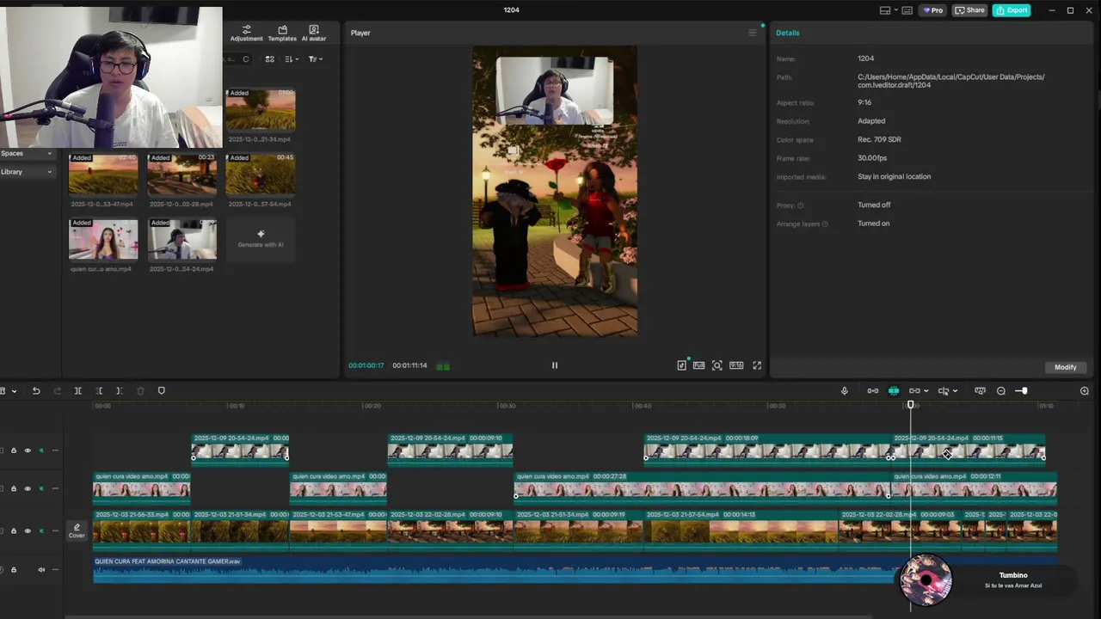Open the layout icon in title bar

(x=884, y=10)
